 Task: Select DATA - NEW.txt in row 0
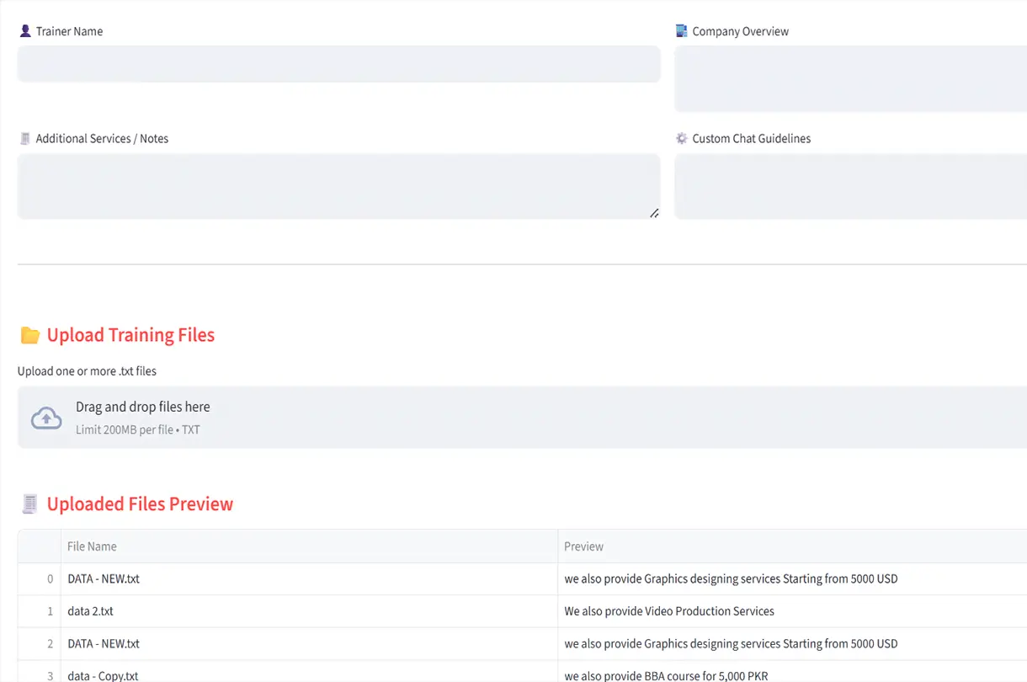(104, 579)
